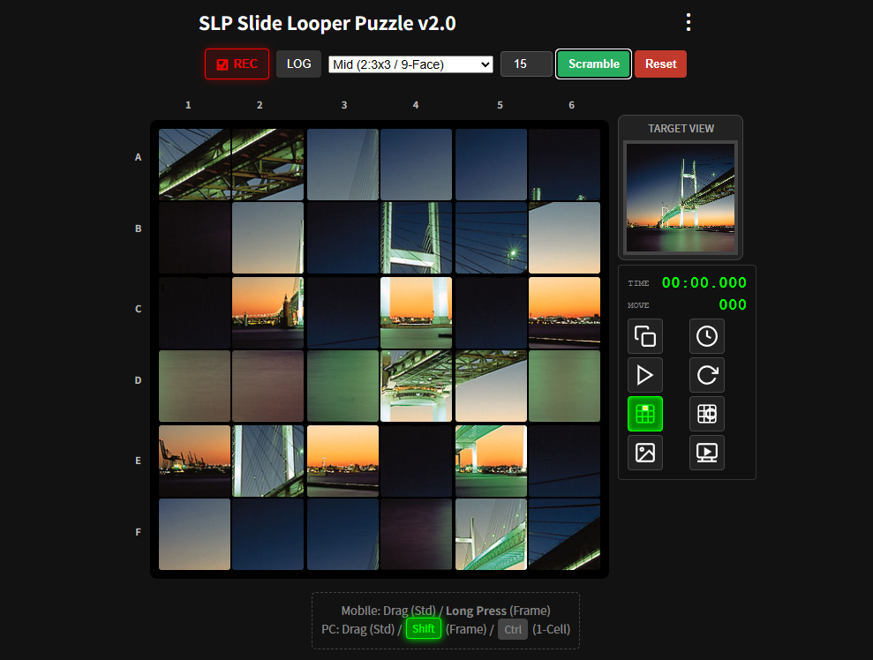The image size is (873, 660).
Task: Click the grid with circle icon
Action: pos(706,414)
